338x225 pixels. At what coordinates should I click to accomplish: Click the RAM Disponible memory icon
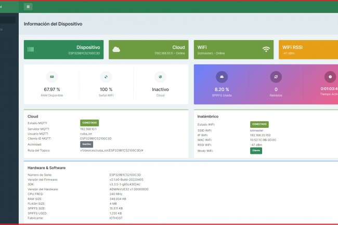click(51, 77)
